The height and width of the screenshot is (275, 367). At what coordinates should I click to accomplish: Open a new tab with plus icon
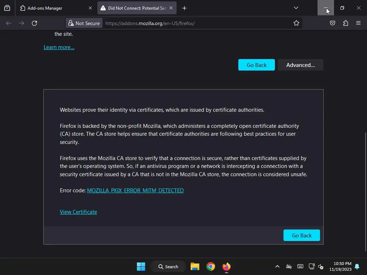click(x=185, y=8)
